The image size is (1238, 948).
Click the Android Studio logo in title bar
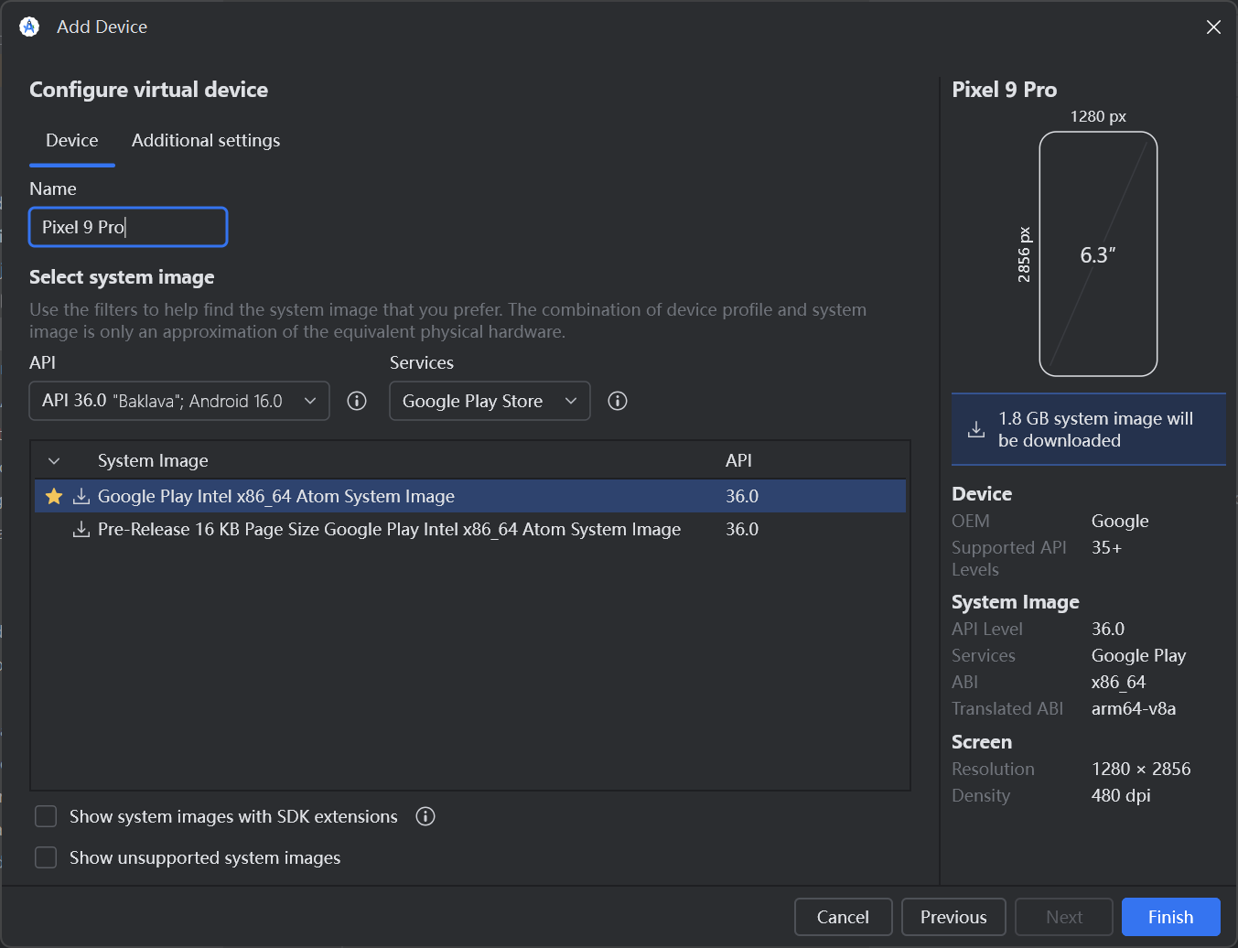point(29,27)
